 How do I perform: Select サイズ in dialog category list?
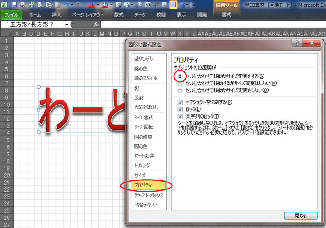pyautogui.click(x=149, y=176)
